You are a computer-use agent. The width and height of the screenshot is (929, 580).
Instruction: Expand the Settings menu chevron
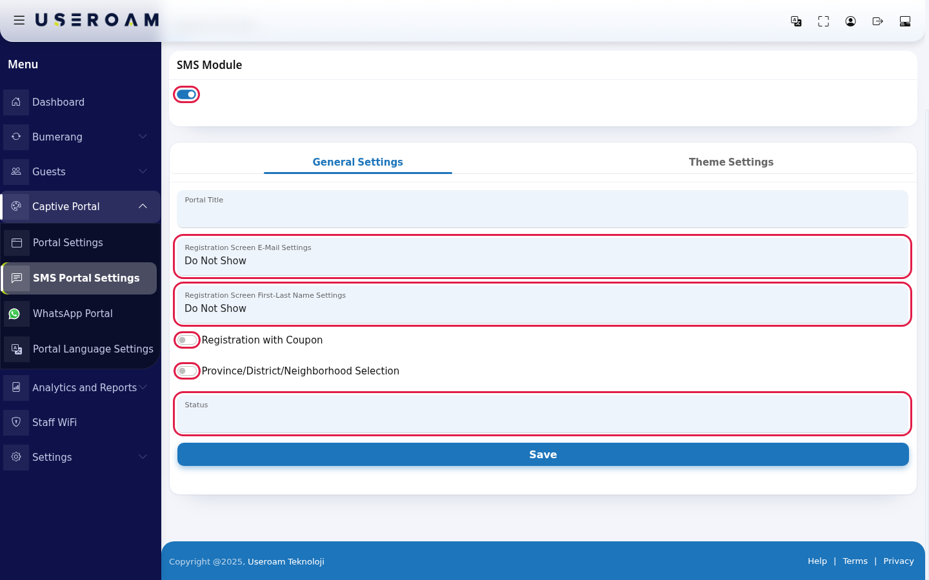143,457
